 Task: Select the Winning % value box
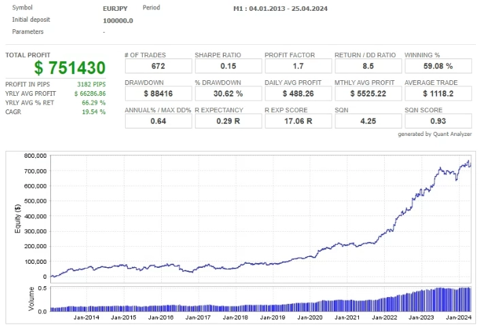pos(438,66)
